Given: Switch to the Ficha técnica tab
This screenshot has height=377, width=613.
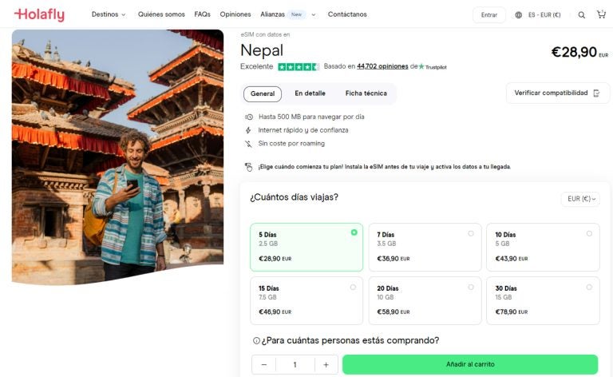Looking at the screenshot, I should [x=366, y=93].
